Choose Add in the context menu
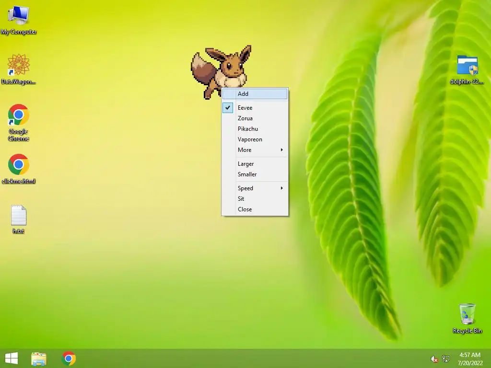This screenshot has height=368, width=491. pos(255,94)
